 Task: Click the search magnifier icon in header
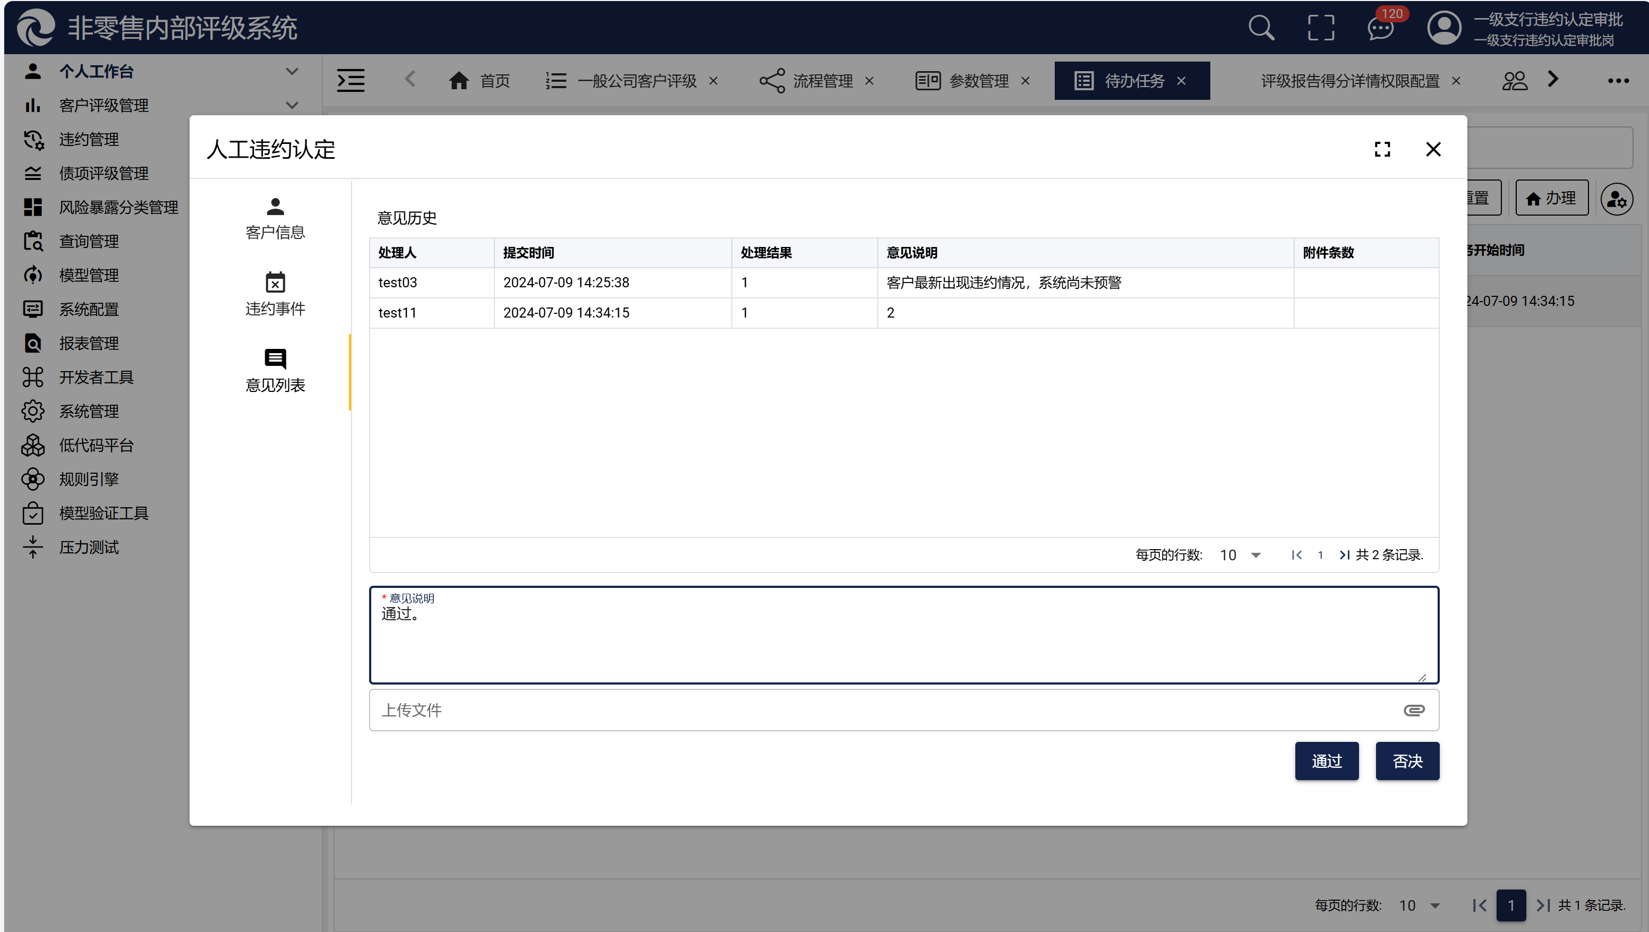(1260, 28)
